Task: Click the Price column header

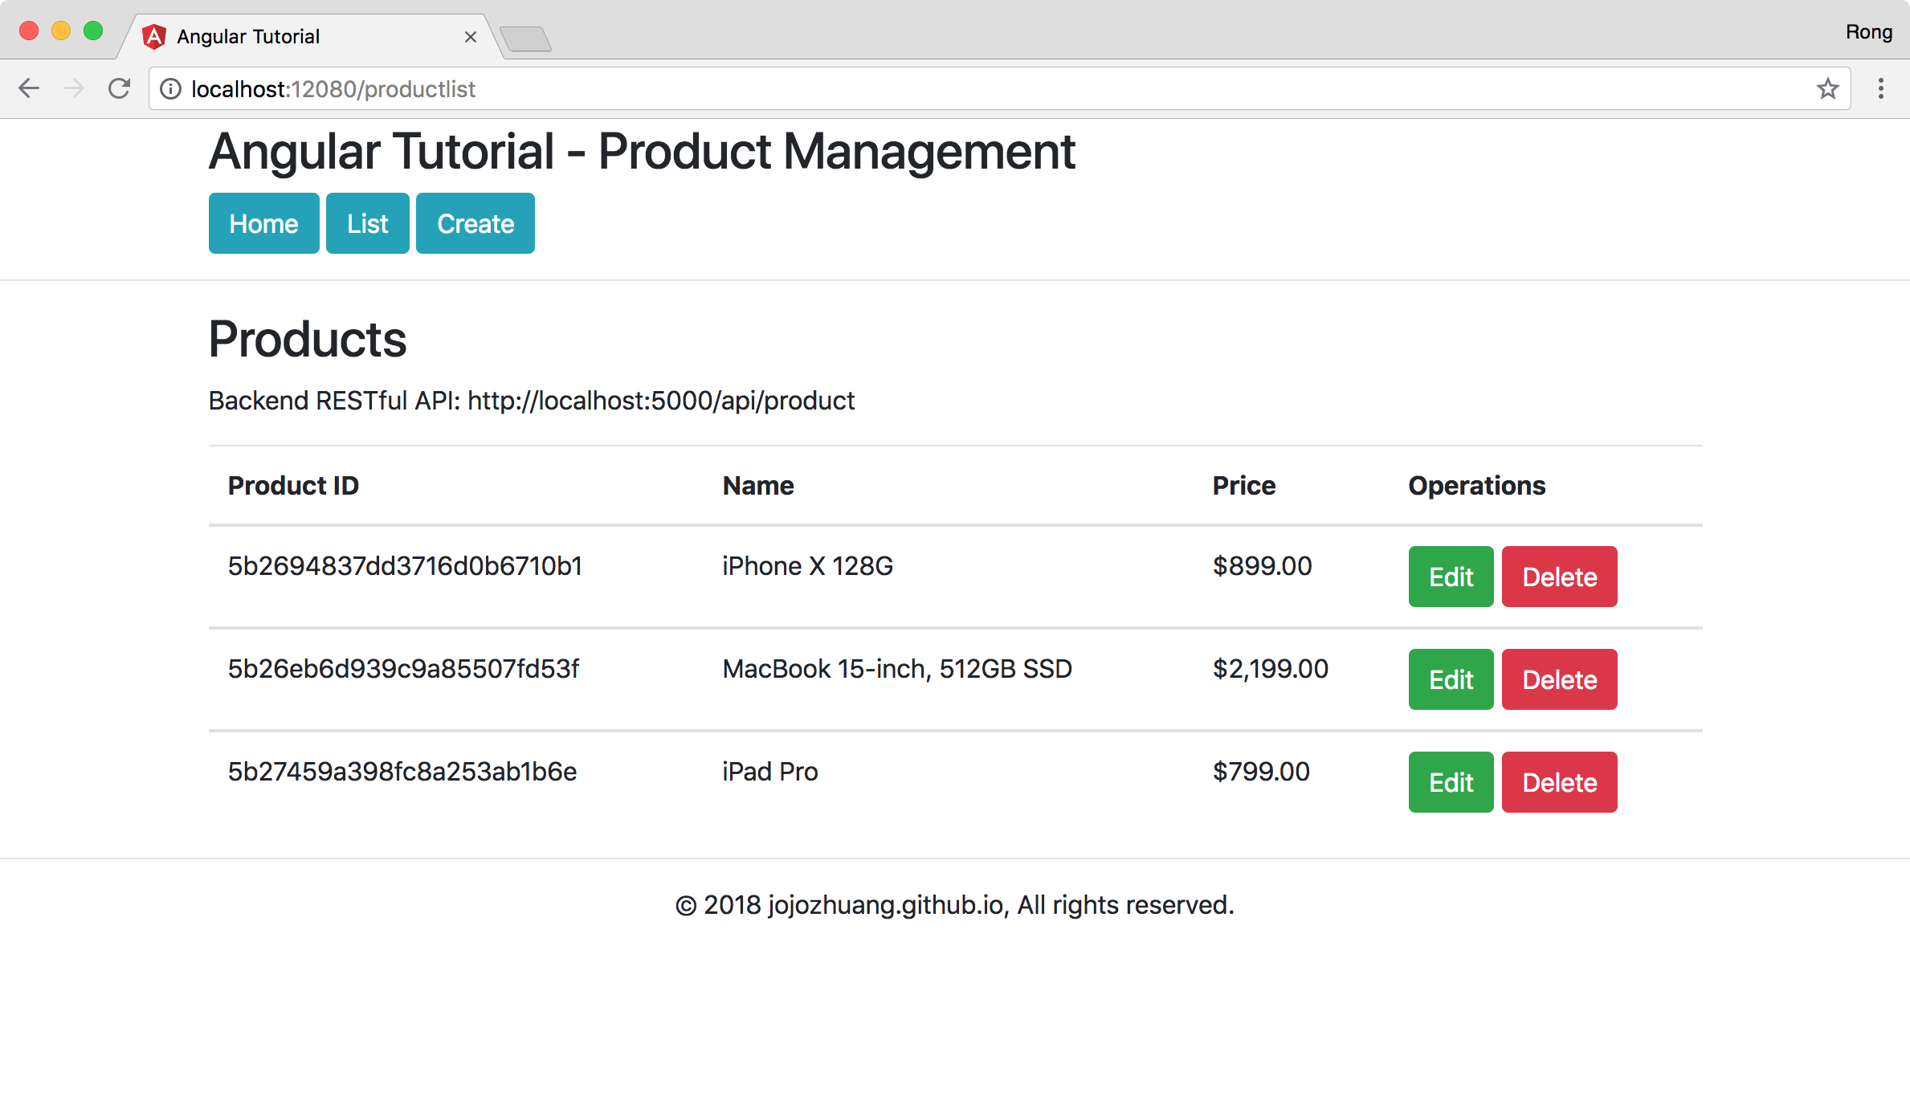Action: (x=1243, y=486)
